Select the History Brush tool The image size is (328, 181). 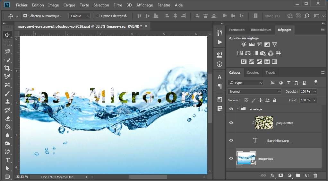(7, 110)
